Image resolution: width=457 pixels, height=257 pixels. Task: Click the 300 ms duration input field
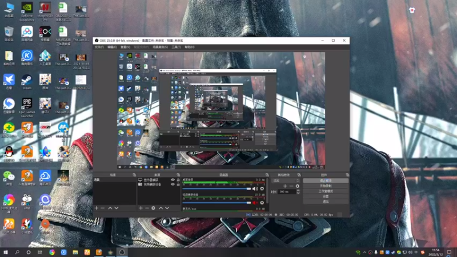287,192
